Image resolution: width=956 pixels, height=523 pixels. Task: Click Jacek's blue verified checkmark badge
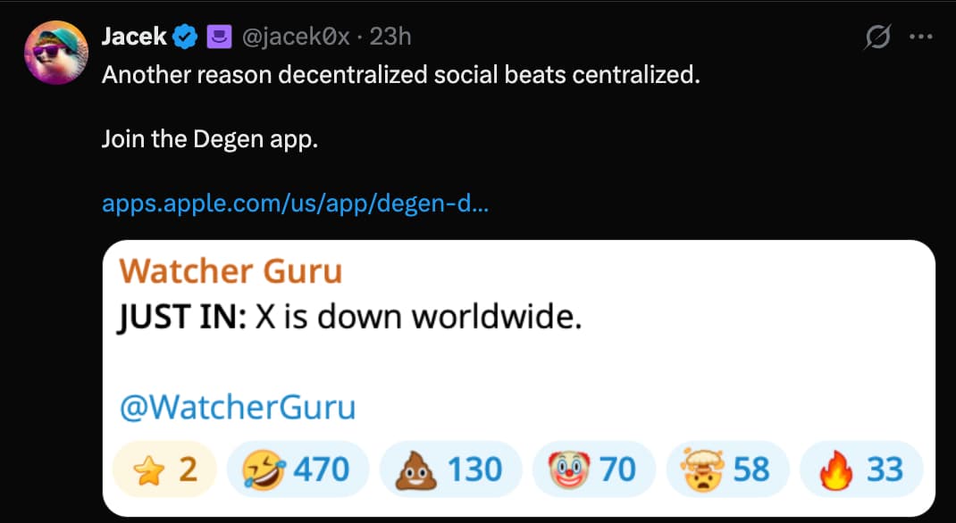[183, 36]
